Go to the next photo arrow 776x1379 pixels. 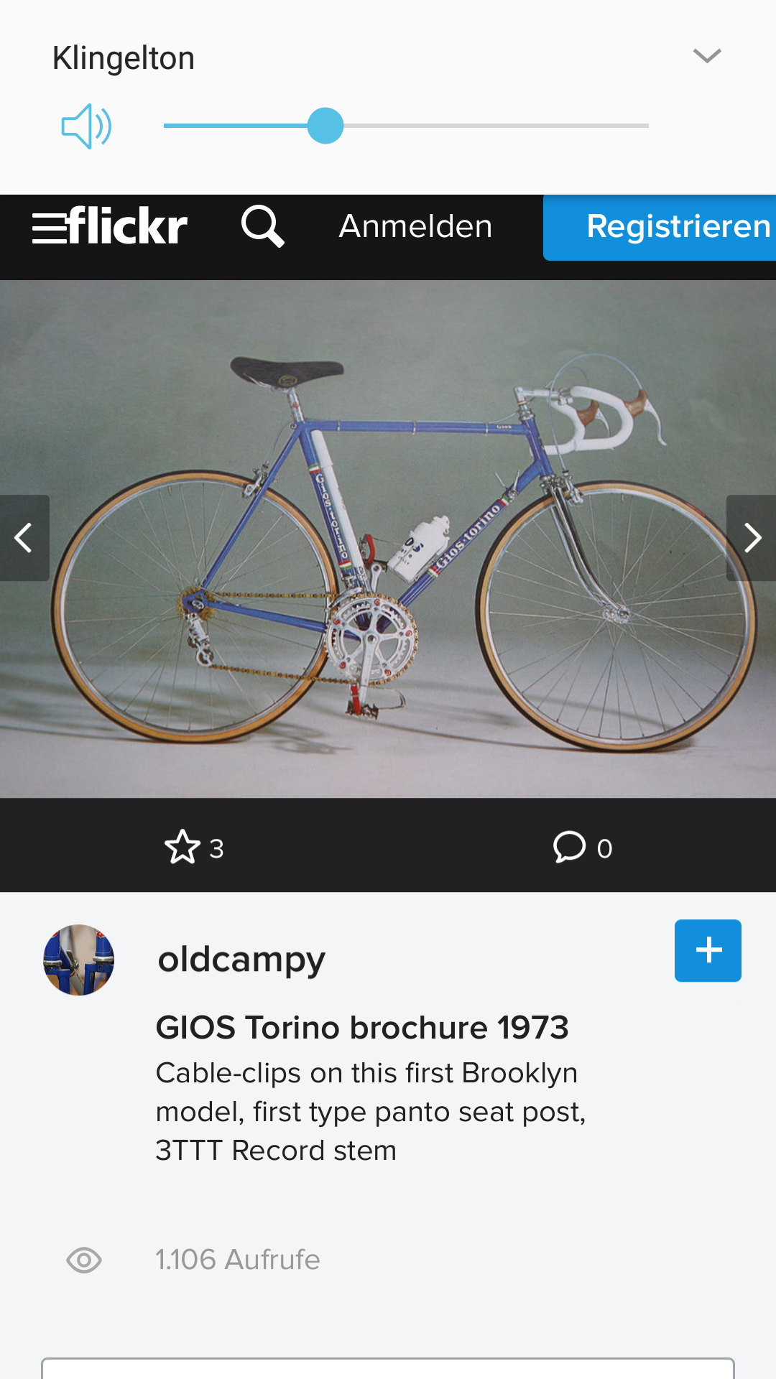(x=752, y=538)
